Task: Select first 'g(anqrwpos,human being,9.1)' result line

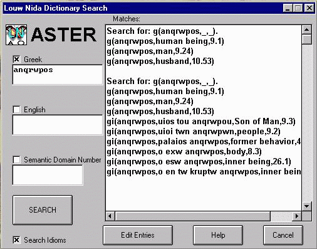Action: coord(165,41)
